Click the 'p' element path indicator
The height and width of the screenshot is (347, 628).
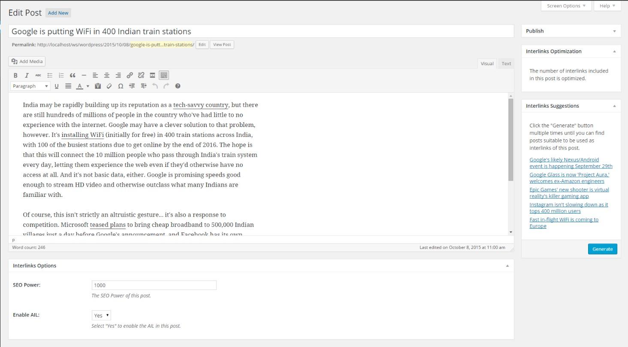(x=13, y=240)
